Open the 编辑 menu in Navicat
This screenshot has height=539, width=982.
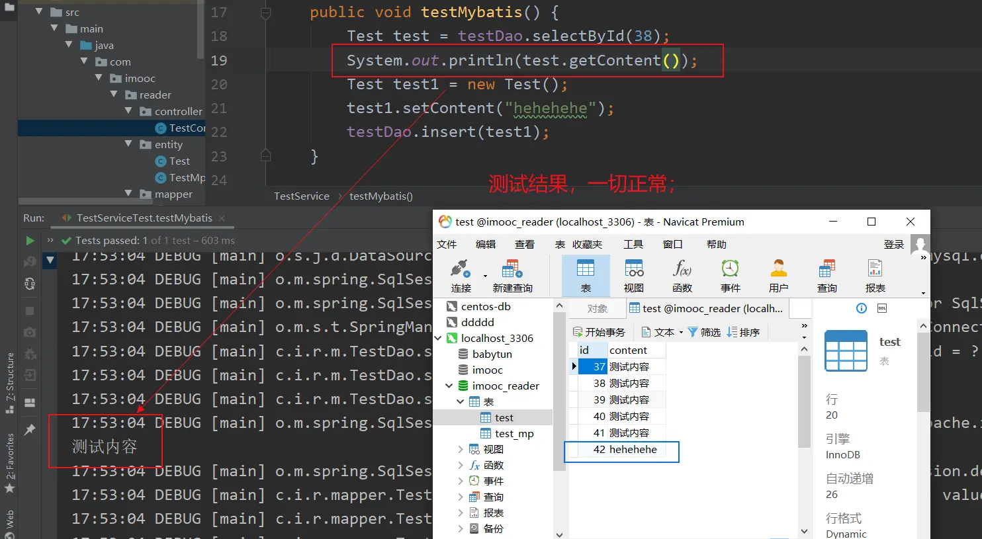[486, 245]
